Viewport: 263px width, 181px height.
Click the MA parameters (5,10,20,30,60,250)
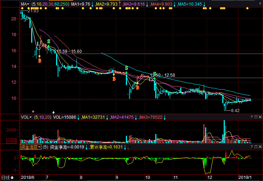click(50, 4)
